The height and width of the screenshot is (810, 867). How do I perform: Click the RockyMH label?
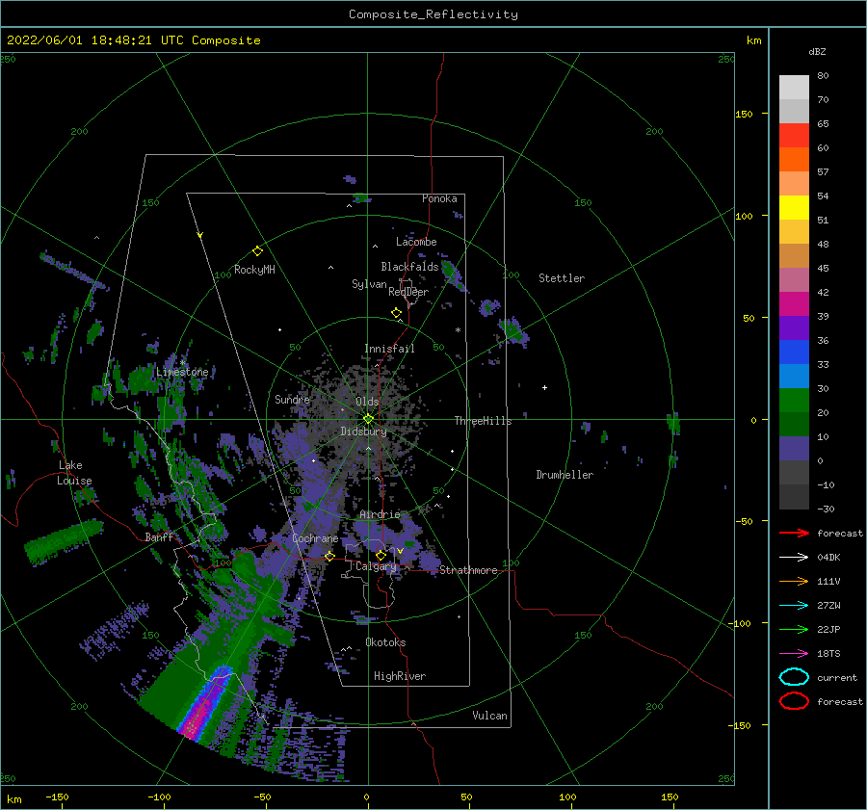(255, 270)
